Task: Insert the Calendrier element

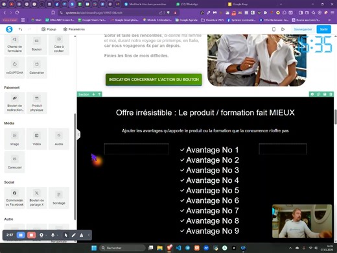Action: 36,67
